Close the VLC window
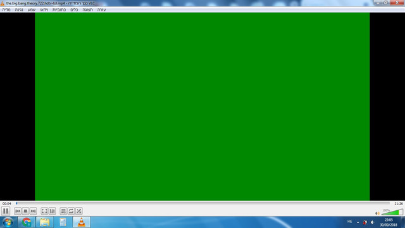The height and width of the screenshot is (228, 405). 397,3
